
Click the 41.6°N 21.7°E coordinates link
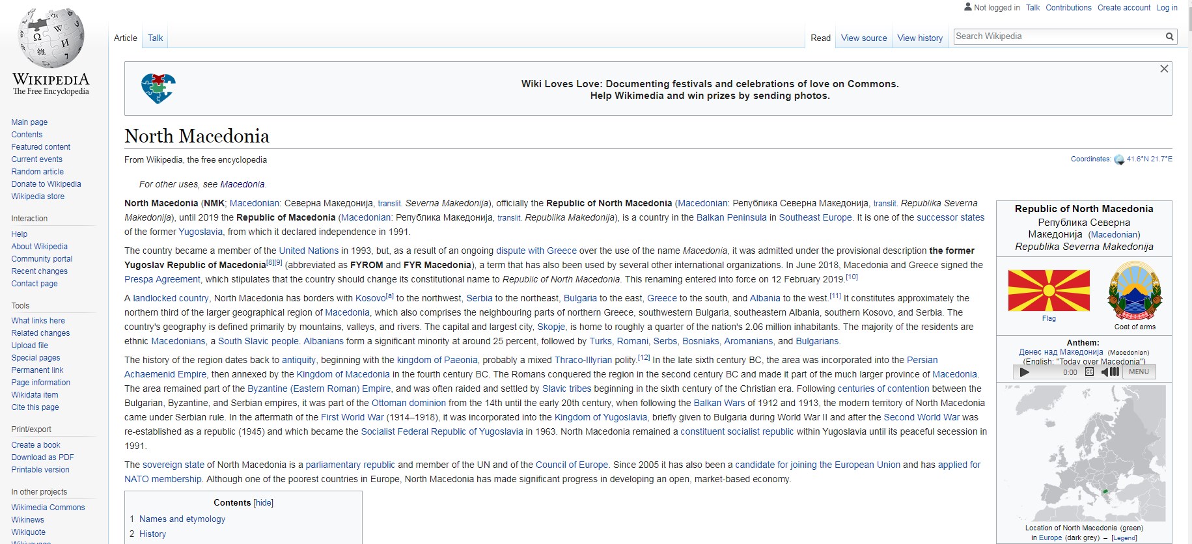1149,159
